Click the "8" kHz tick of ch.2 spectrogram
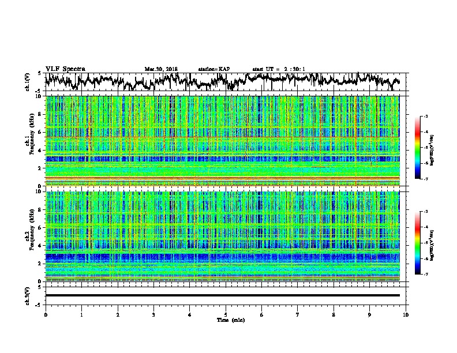This screenshot has width=457, height=353. click(40, 210)
